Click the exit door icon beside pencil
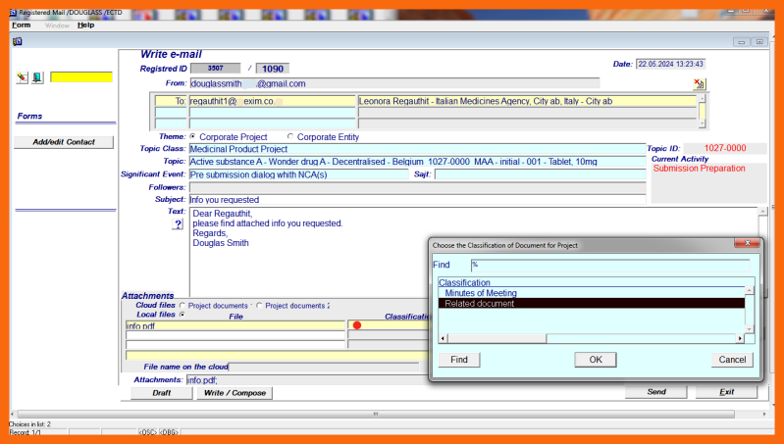Image resolution: width=784 pixels, height=444 pixels. [x=37, y=77]
